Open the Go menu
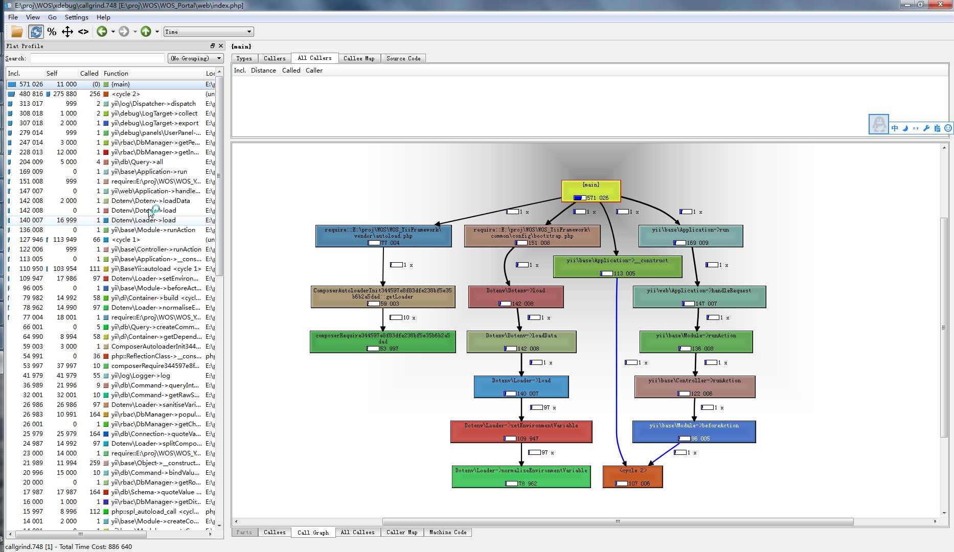The width and height of the screenshot is (954, 552). click(52, 17)
